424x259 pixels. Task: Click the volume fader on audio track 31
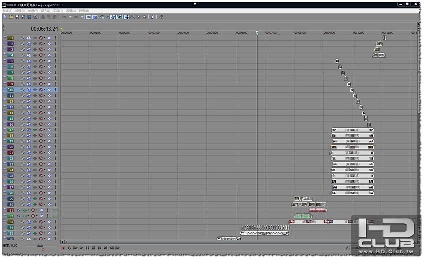tap(54, 210)
